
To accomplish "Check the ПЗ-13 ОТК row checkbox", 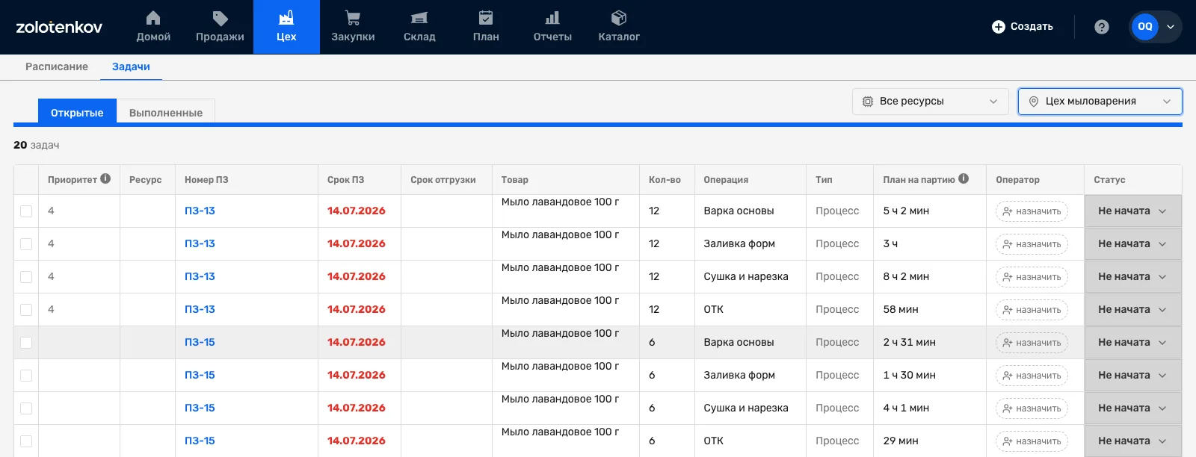I will 26,310.
